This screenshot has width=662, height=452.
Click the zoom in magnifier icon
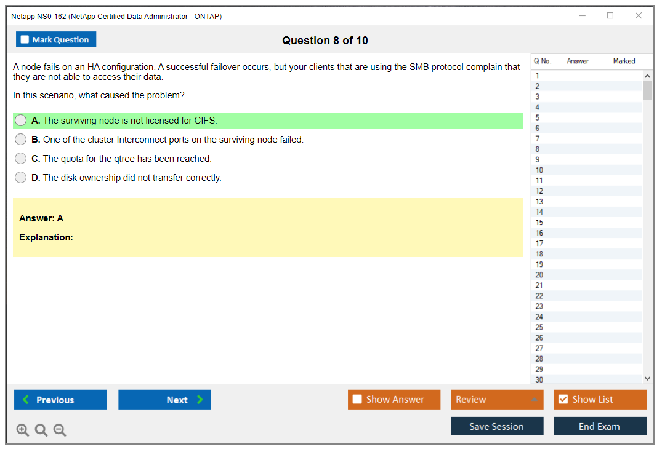[23, 430]
